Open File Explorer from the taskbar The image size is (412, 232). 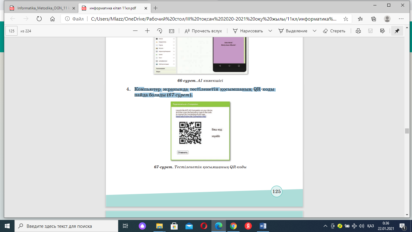(x=159, y=226)
